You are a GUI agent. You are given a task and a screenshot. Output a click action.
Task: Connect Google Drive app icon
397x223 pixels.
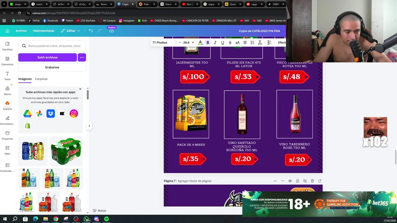pyautogui.click(x=27, y=114)
